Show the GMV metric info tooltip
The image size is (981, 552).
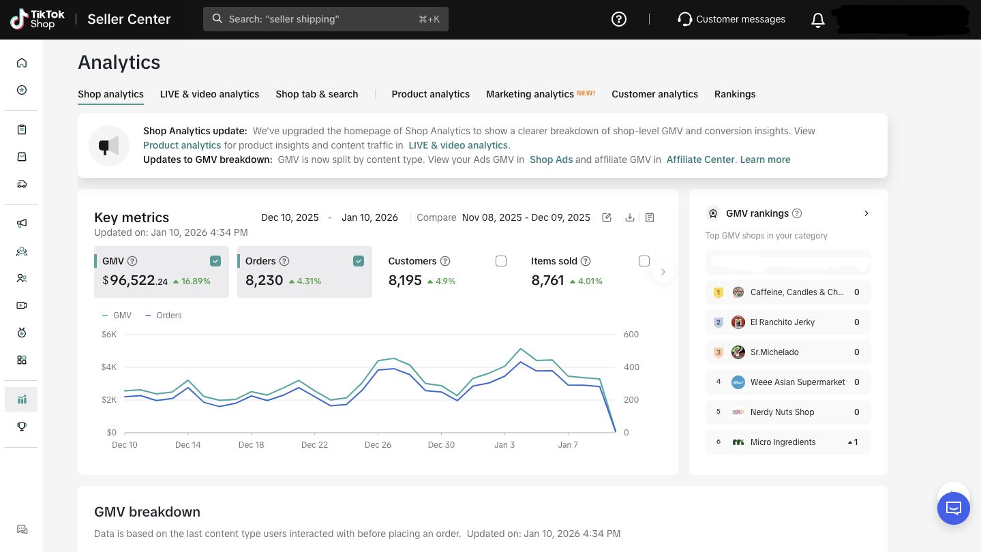click(x=133, y=261)
